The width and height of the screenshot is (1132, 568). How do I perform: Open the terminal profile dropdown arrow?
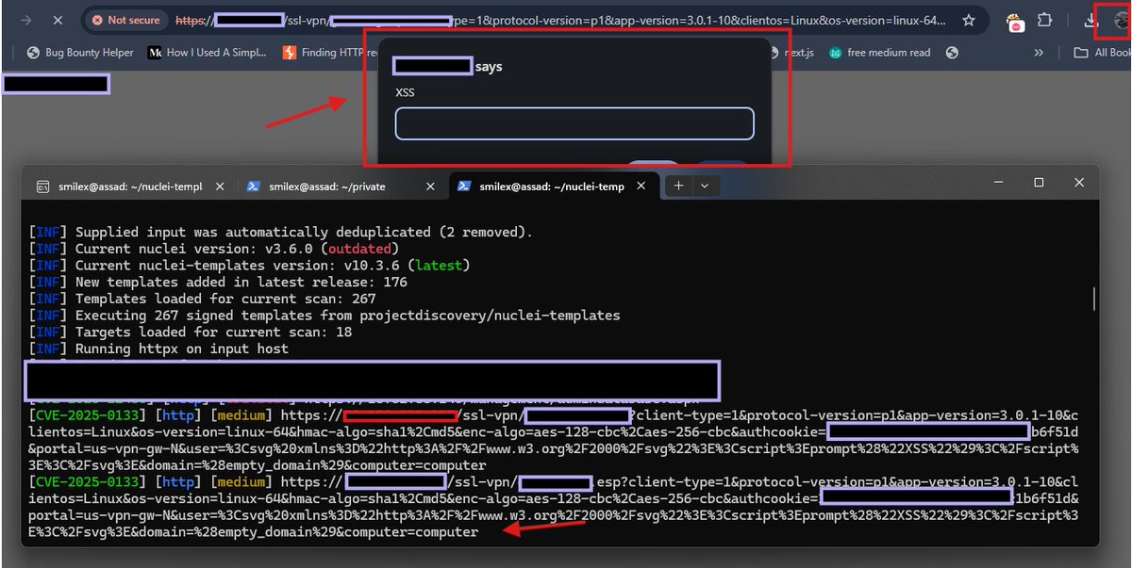704,187
